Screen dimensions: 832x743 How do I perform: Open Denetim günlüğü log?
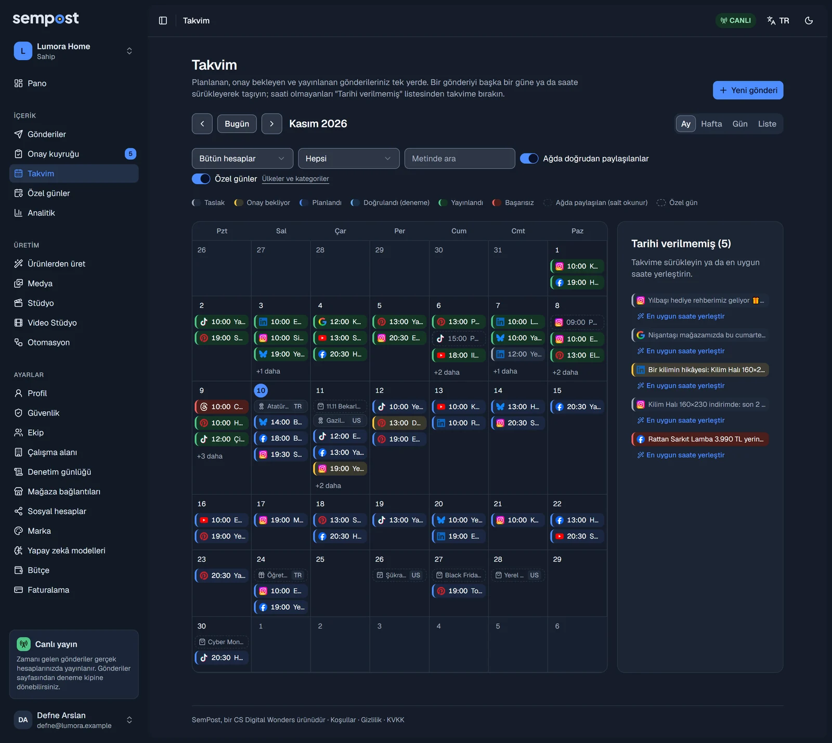point(74,472)
